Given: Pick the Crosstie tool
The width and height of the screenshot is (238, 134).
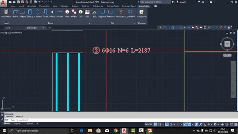Looking at the screenshot, I should [x=38, y=13].
